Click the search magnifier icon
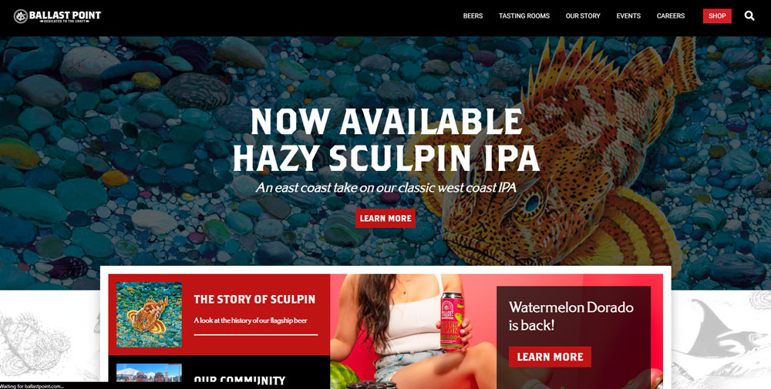 point(749,15)
